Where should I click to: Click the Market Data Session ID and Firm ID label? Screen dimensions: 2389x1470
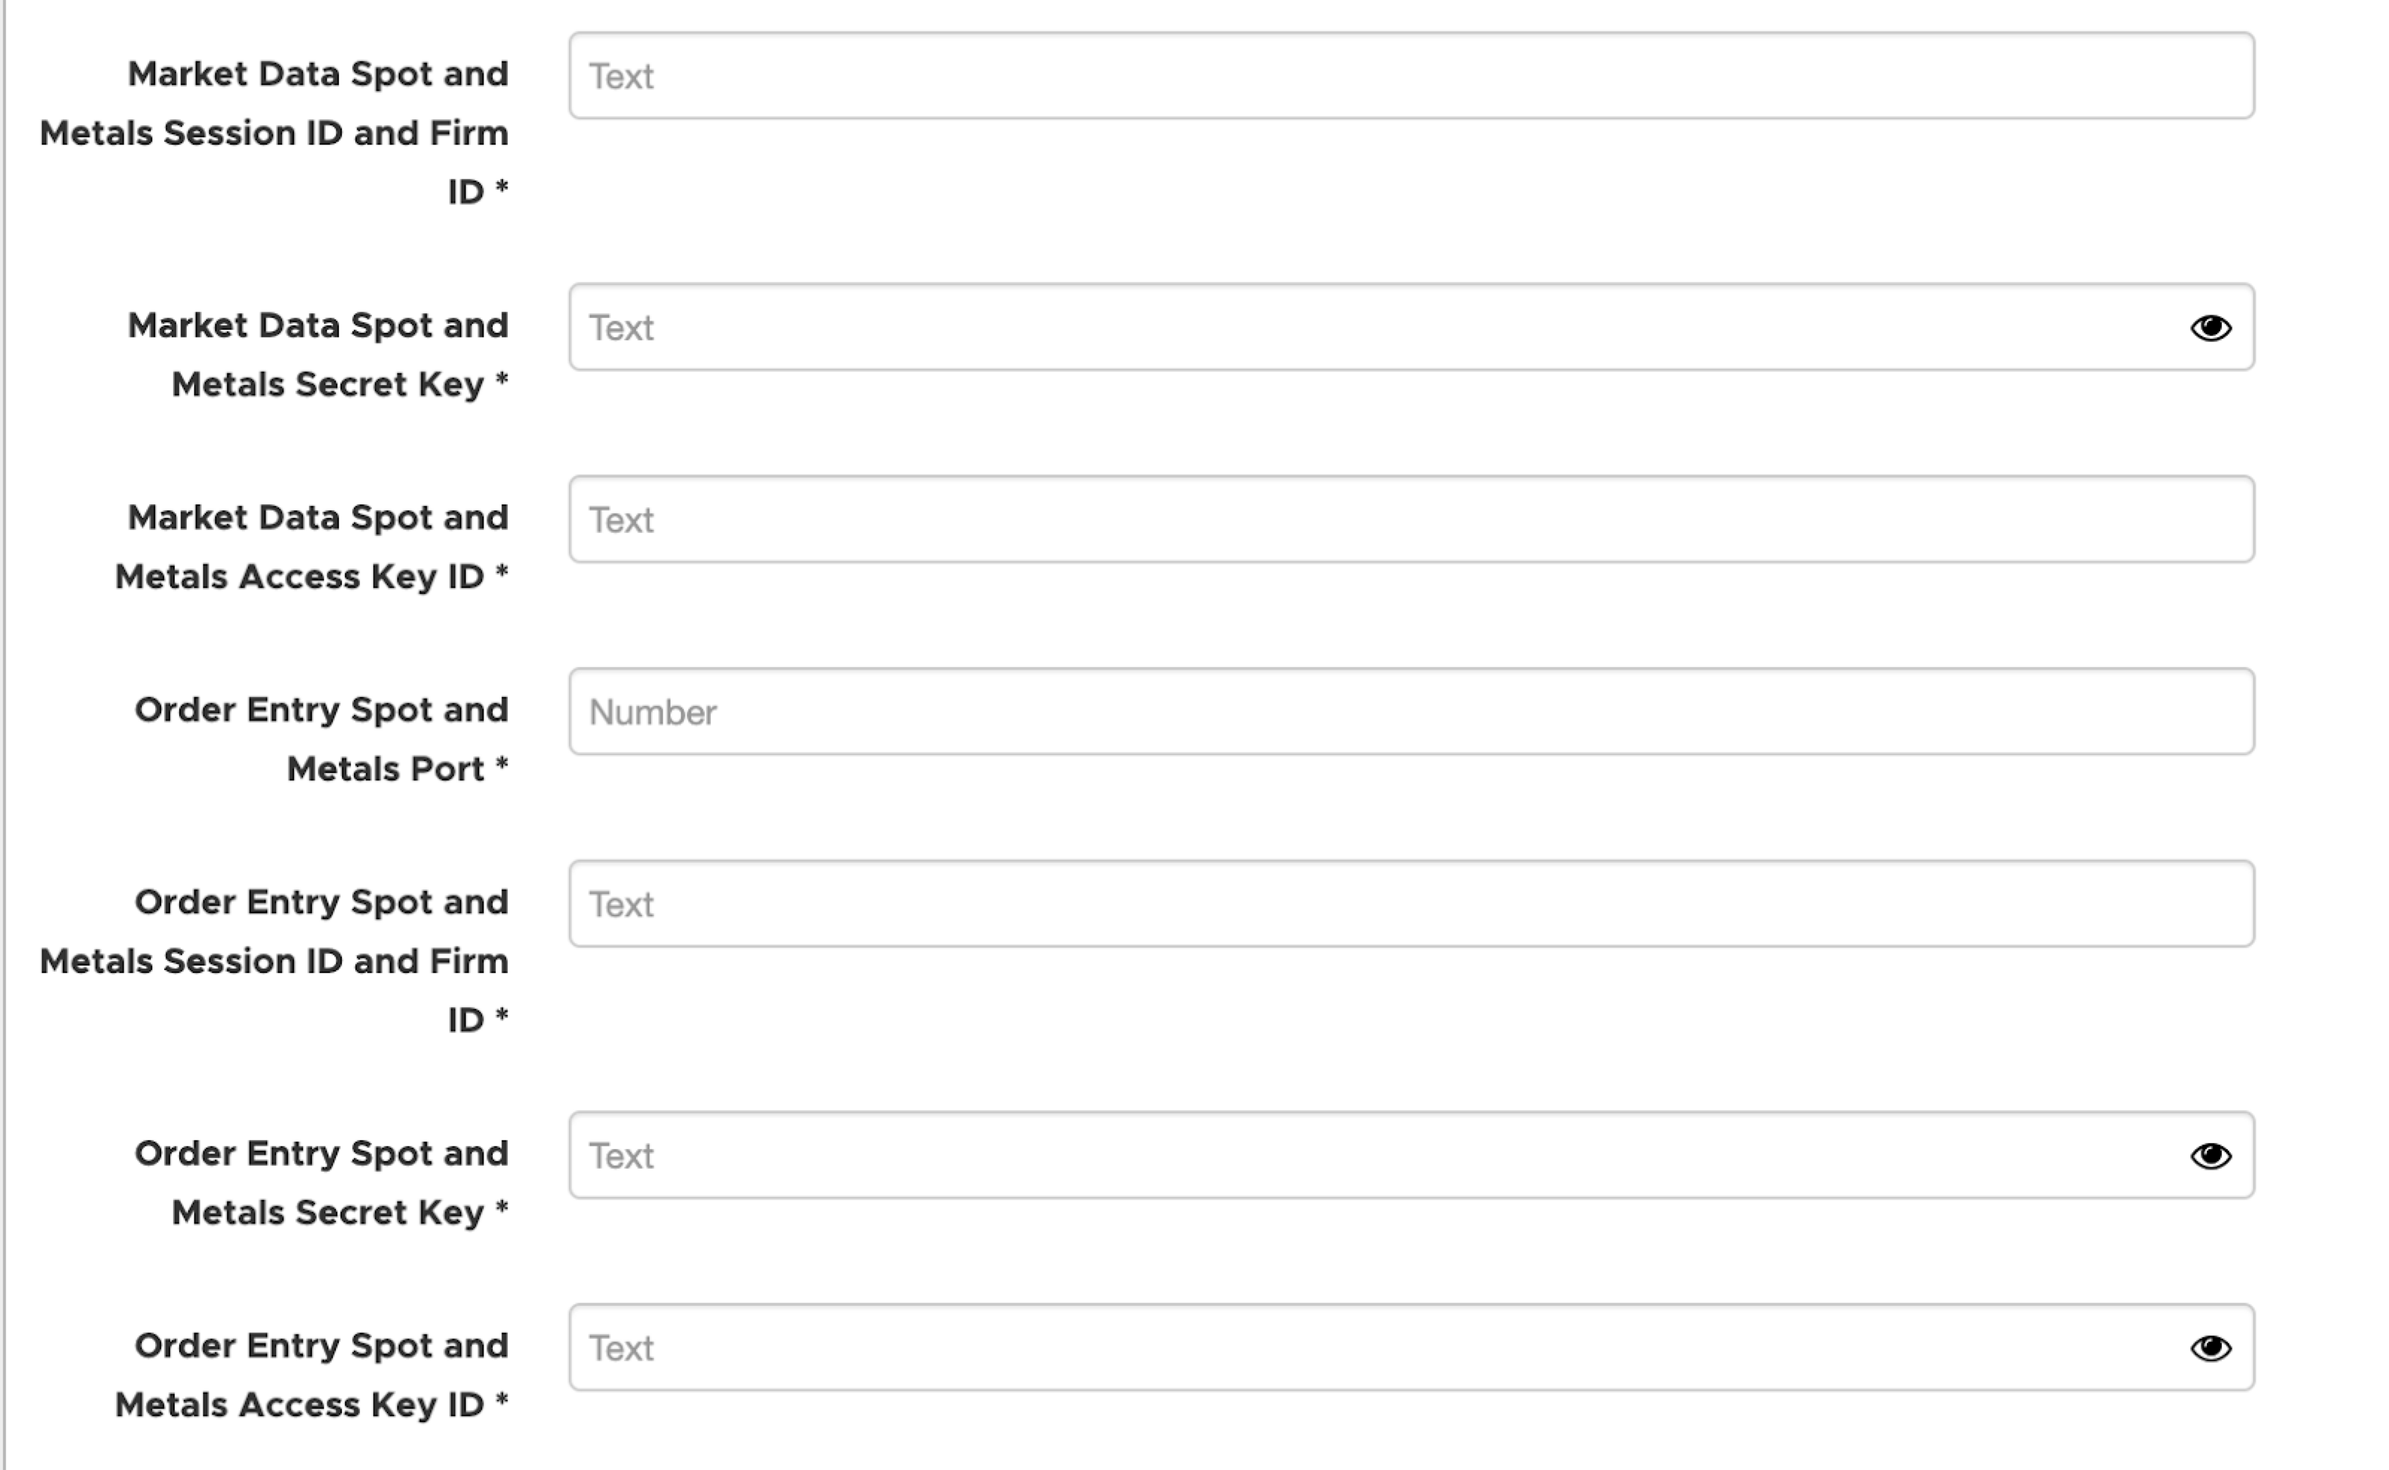(274, 133)
